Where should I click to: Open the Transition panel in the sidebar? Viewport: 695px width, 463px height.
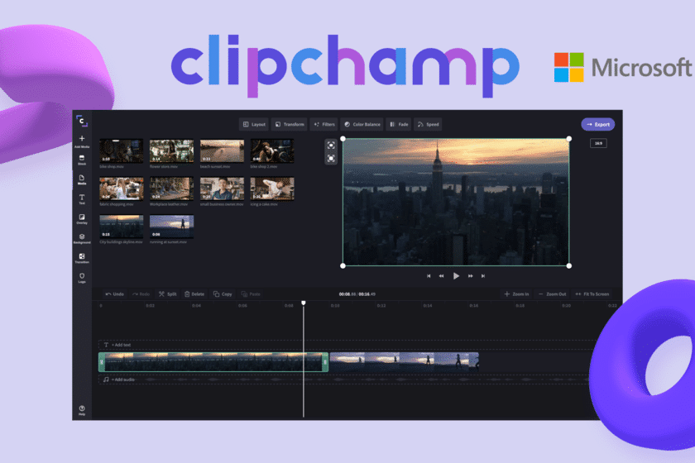(x=82, y=258)
